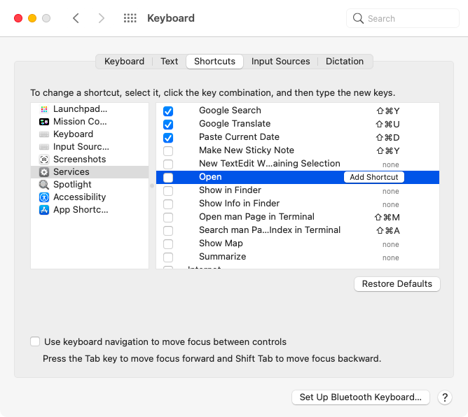The height and width of the screenshot is (417, 468).
Task: Click the Screenshots category icon
Action: [x=44, y=160]
